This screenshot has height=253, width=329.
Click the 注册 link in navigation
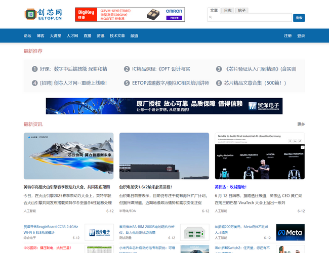(287, 36)
